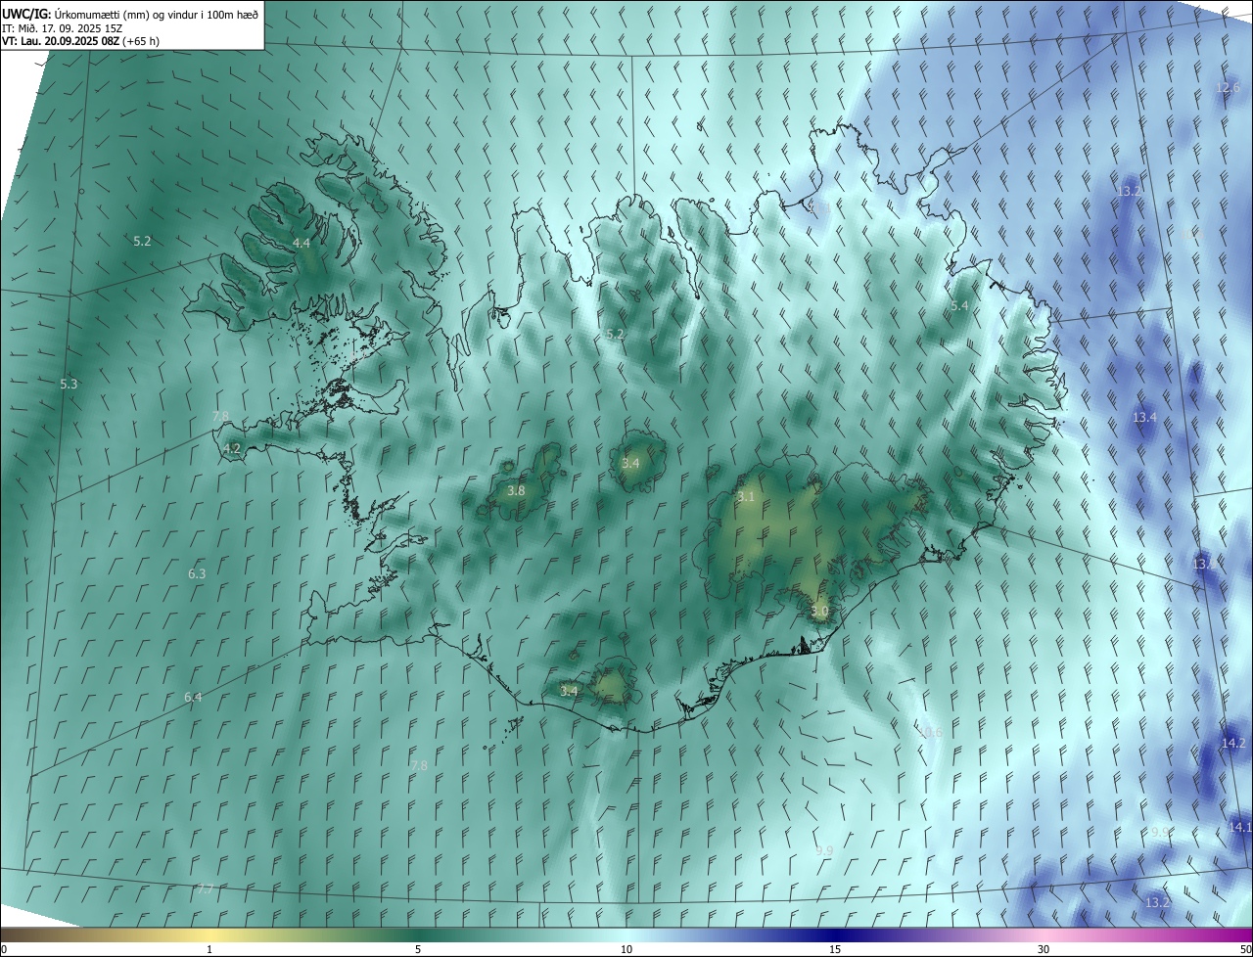Click the 5.4 value in northeast Iceland
Viewport: 1253px width, 957px height.
pos(959,306)
